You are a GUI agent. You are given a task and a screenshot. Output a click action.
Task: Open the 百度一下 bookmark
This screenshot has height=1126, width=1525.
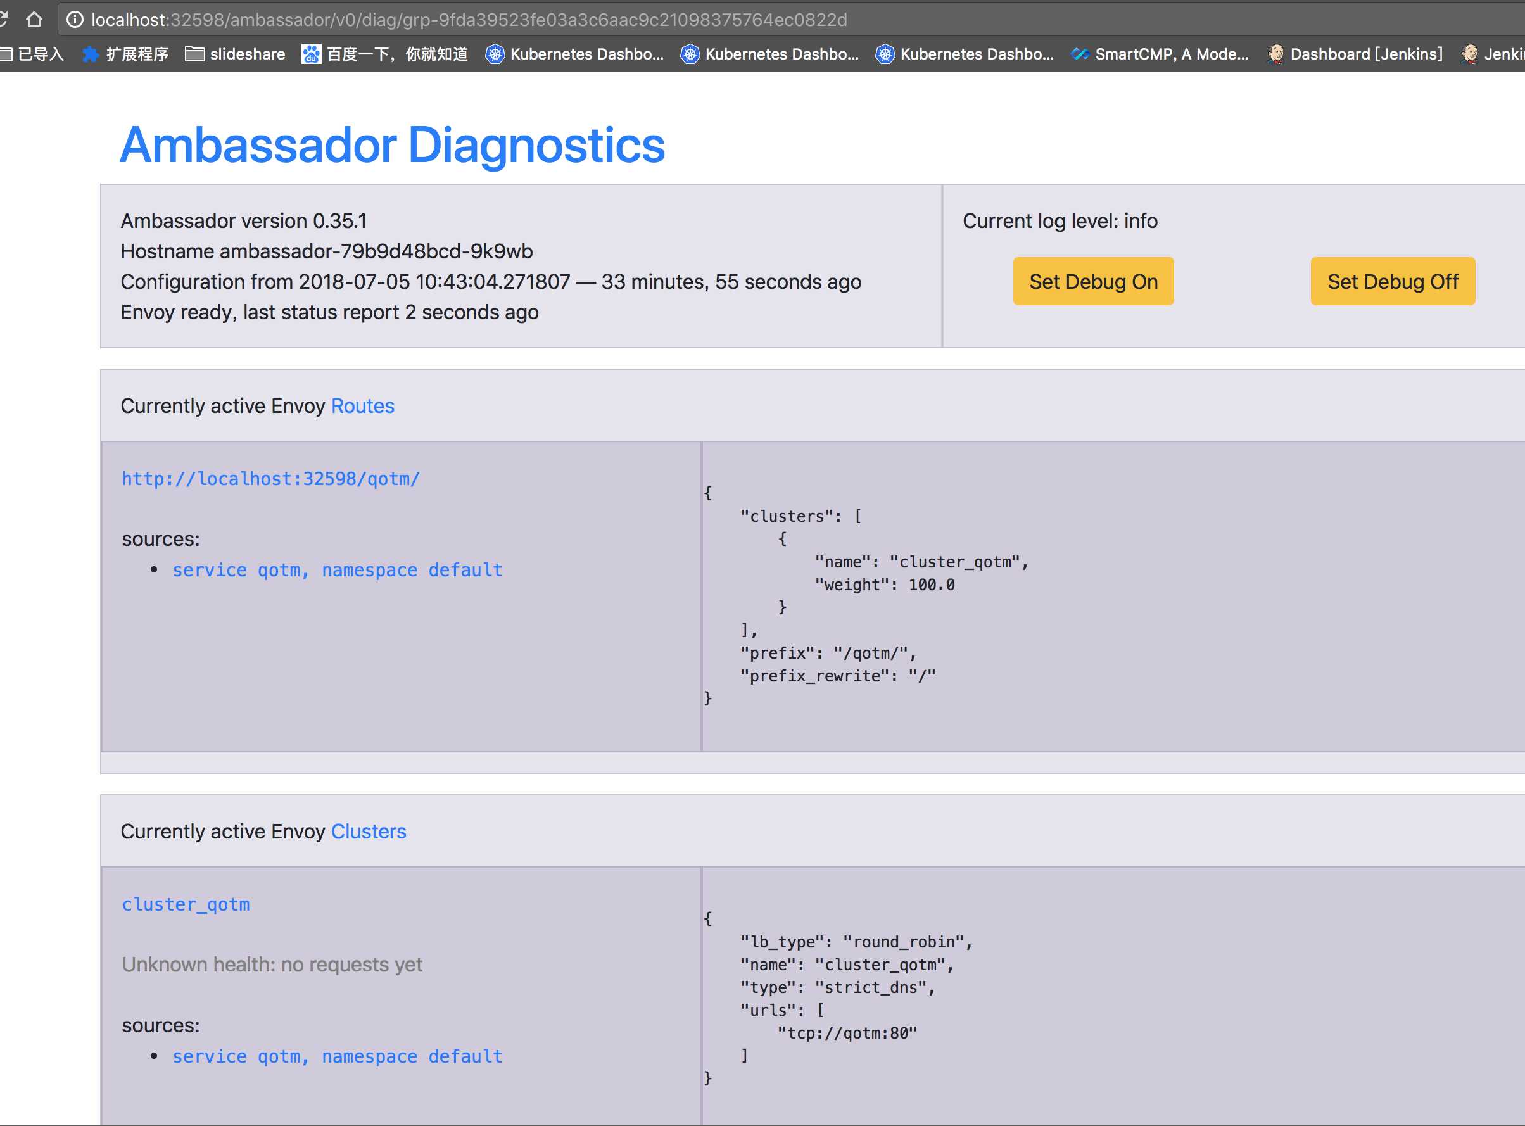pyautogui.click(x=385, y=54)
